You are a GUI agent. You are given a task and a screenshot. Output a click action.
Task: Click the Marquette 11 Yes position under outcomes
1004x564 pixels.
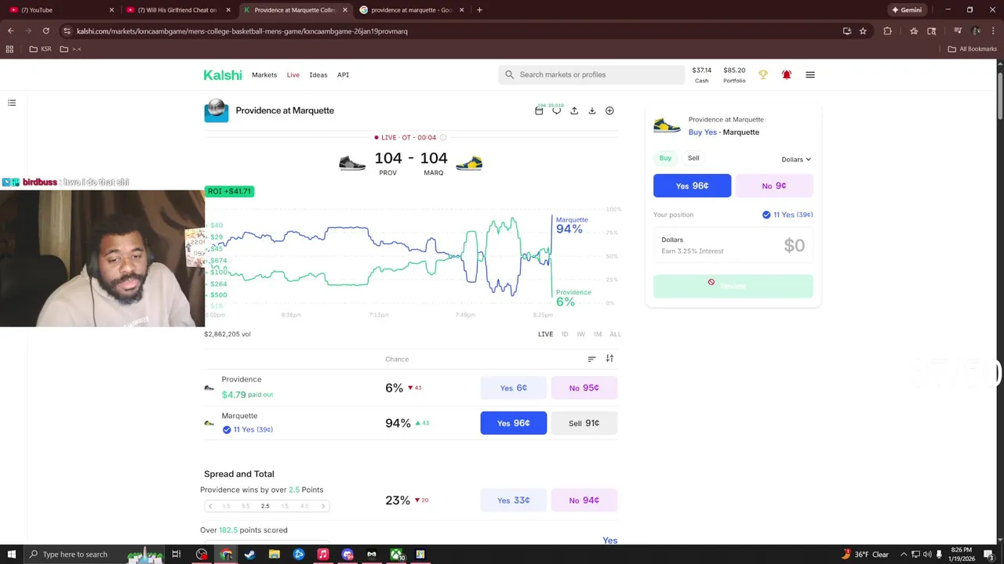248,430
